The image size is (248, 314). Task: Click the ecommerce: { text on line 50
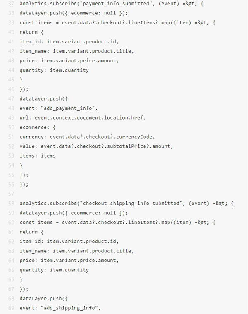pyautogui.click(x=38, y=127)
